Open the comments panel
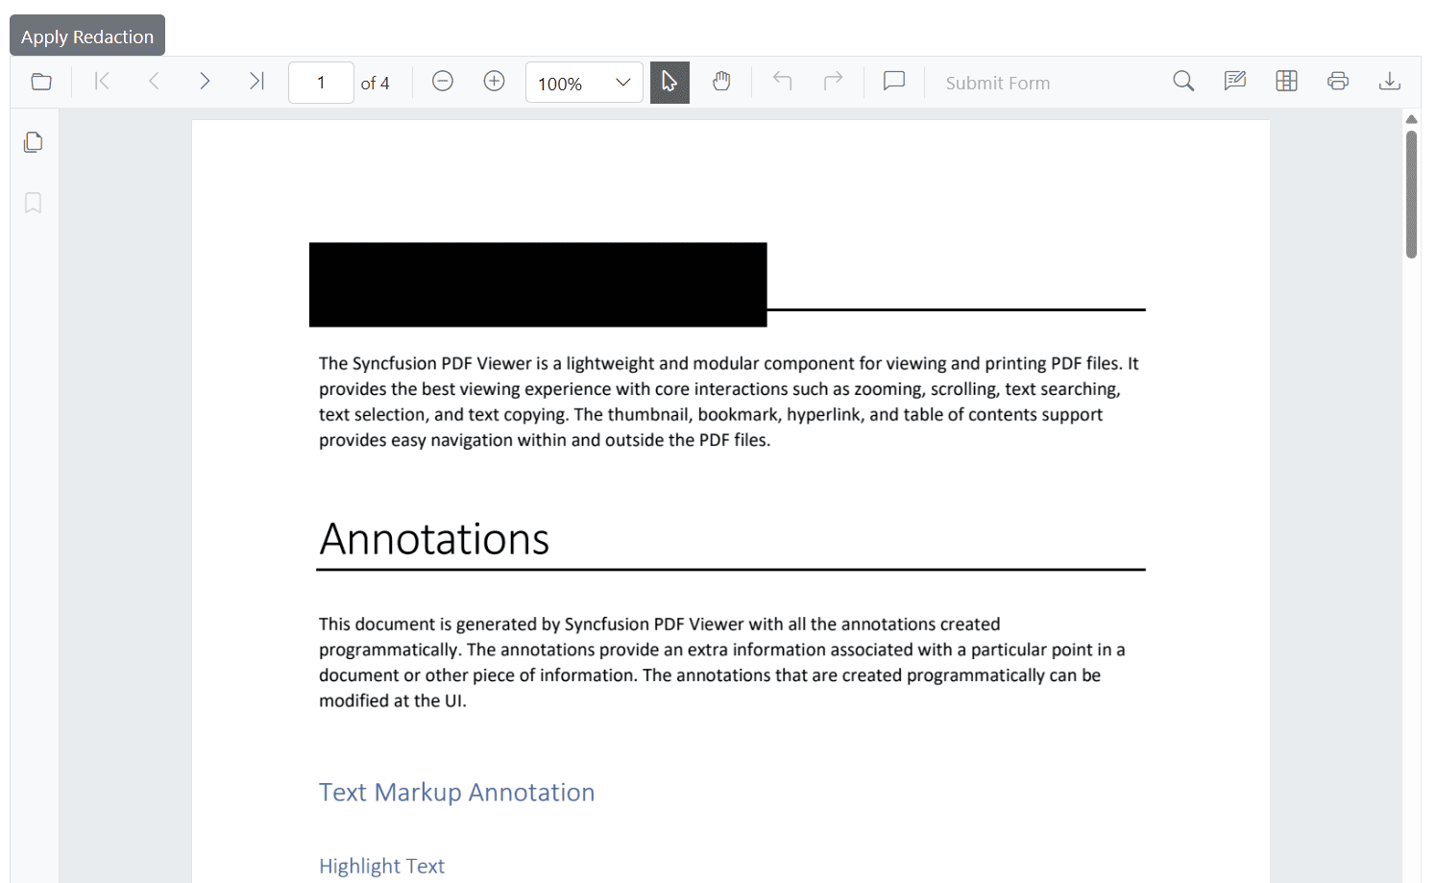The height and width of the screenshot is (883, 1436). 893,82
